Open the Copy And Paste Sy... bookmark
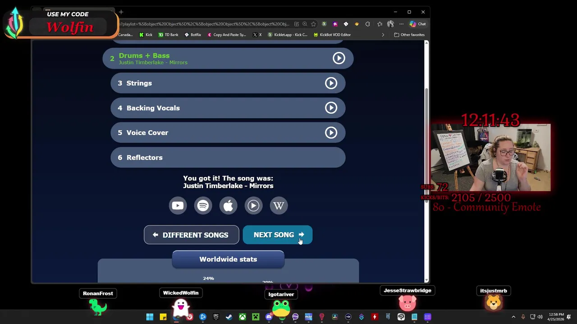The height and width of the screenshot is (324, 577). pyautogui.click(x=227, y=35)
